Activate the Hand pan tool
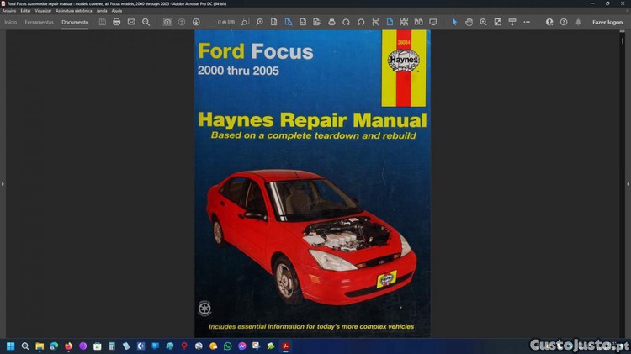 click(469, 22)
